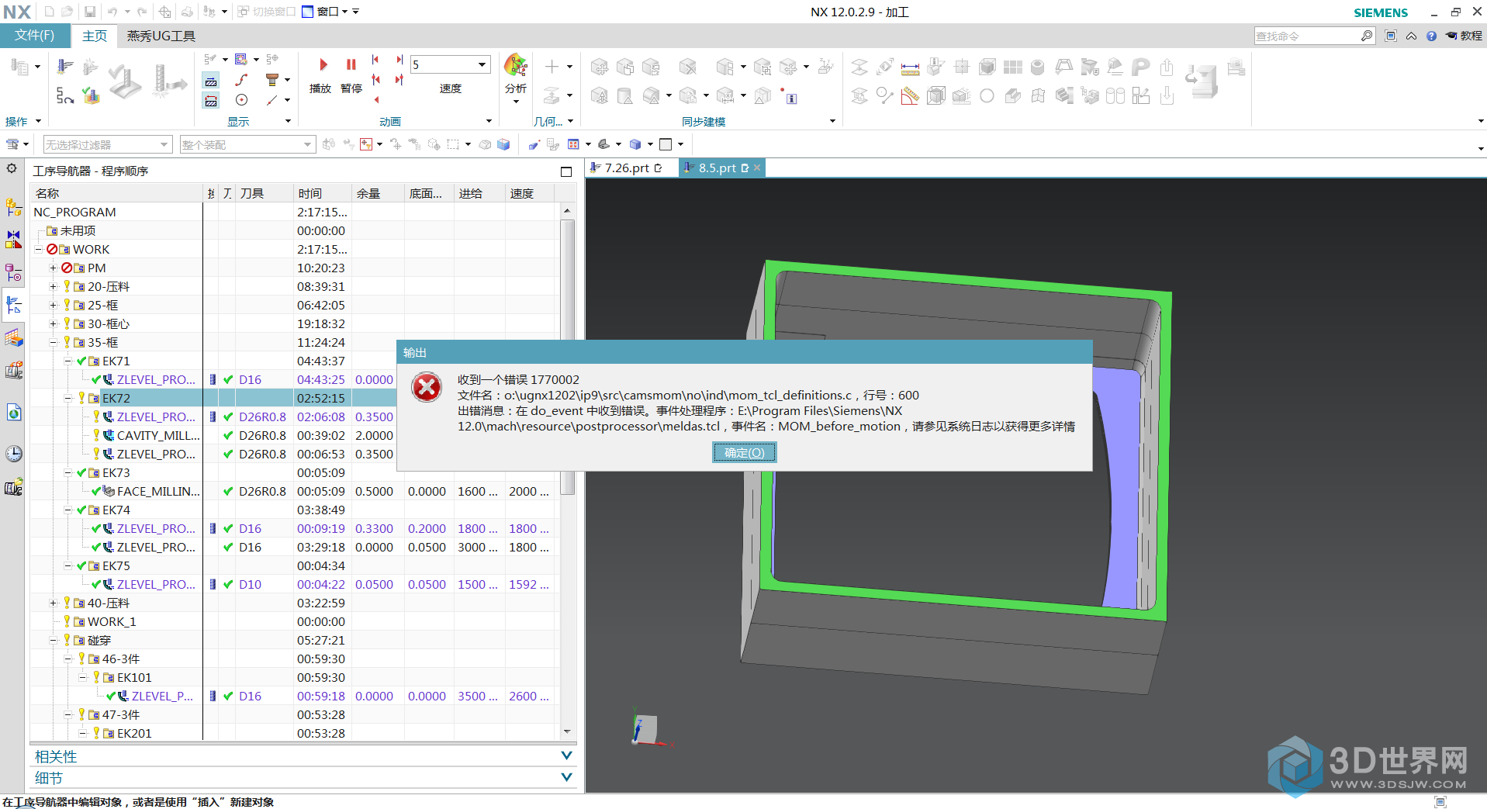Switch to the 7.26.prt document tab
The image size is (1487, 809).
(x=627, y=168)
